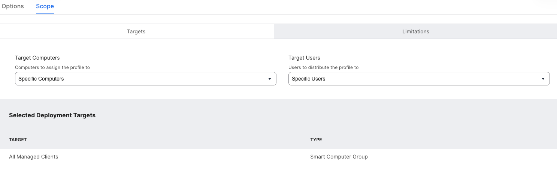Click the 'Specific Computers' selected value text
Viewport: 557px width, 169px height.
[41, 79]
